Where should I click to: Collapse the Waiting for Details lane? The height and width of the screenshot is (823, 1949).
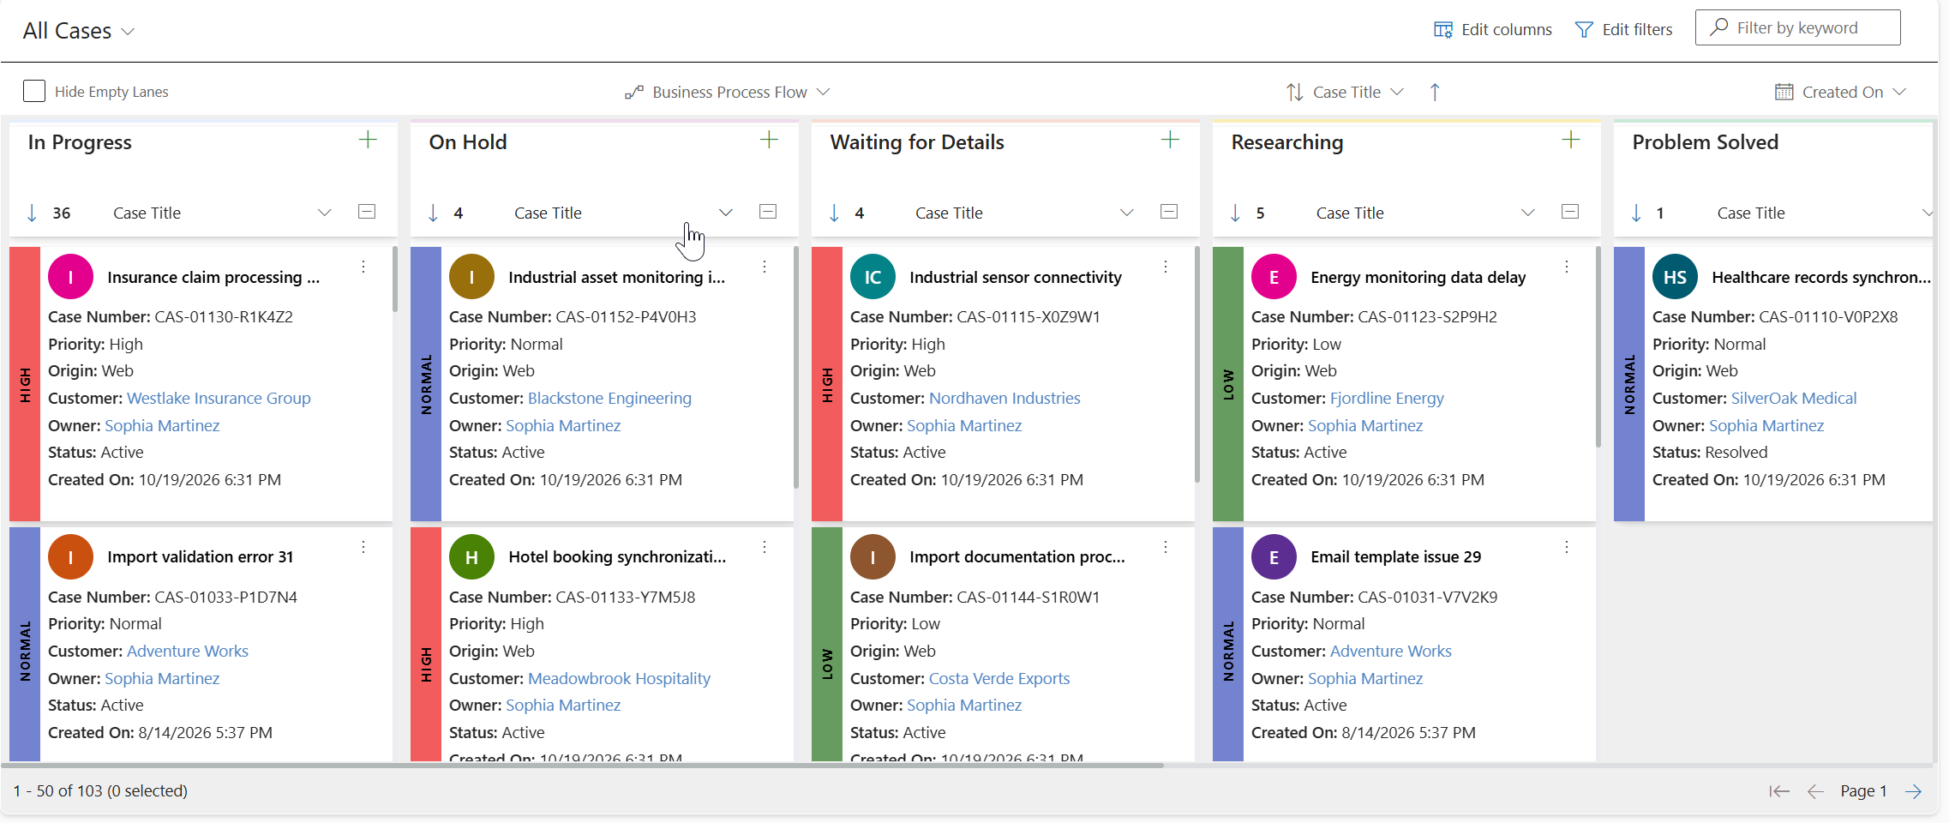1169,212
